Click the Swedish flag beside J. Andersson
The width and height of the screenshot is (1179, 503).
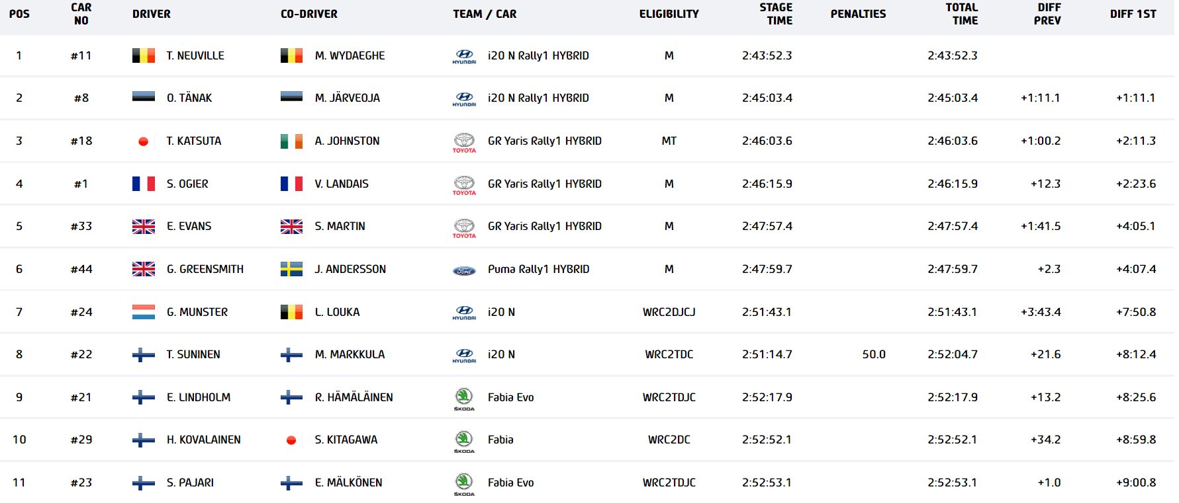coord(291,269)
